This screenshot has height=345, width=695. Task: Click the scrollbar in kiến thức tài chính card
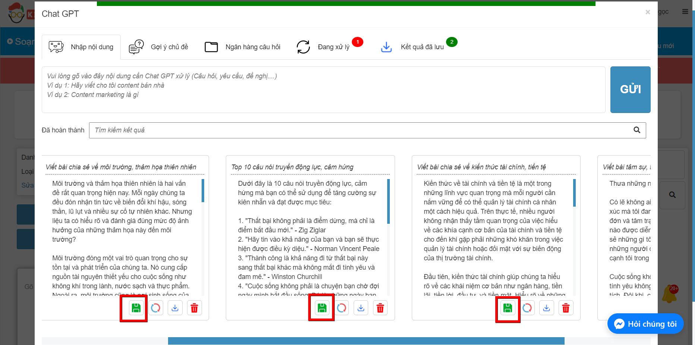[x=574, y=193]
